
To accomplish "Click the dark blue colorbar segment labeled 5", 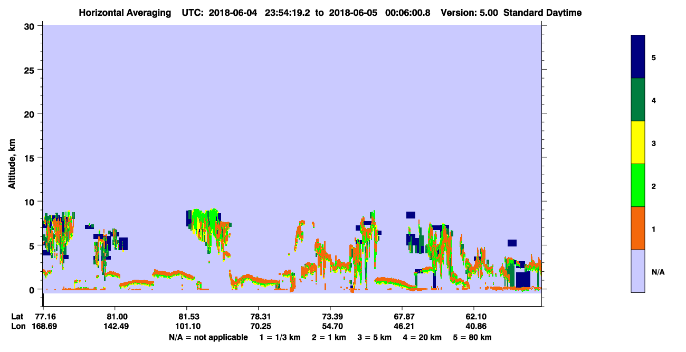I will point(638,57).
